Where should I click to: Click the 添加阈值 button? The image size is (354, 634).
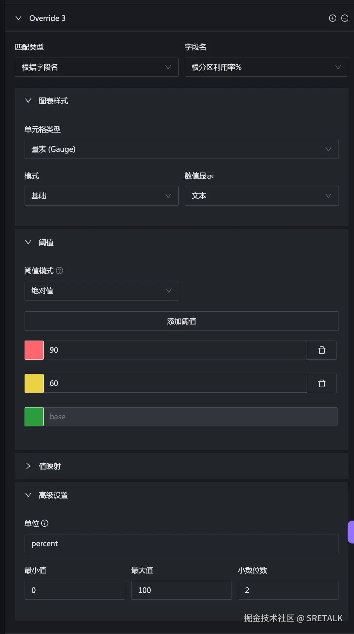(181, 321)
